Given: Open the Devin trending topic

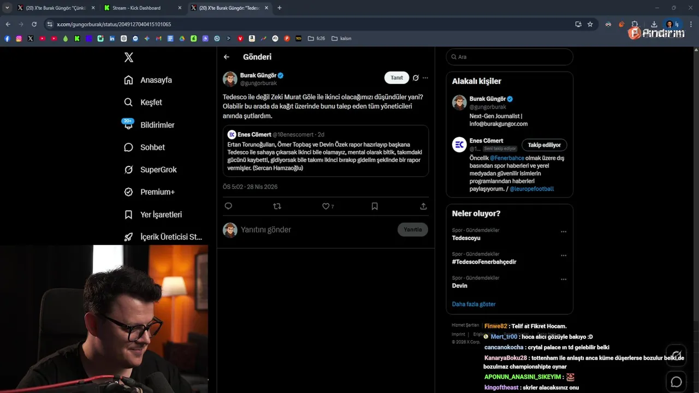Looking at the screenshot, I should pos(460,285).
